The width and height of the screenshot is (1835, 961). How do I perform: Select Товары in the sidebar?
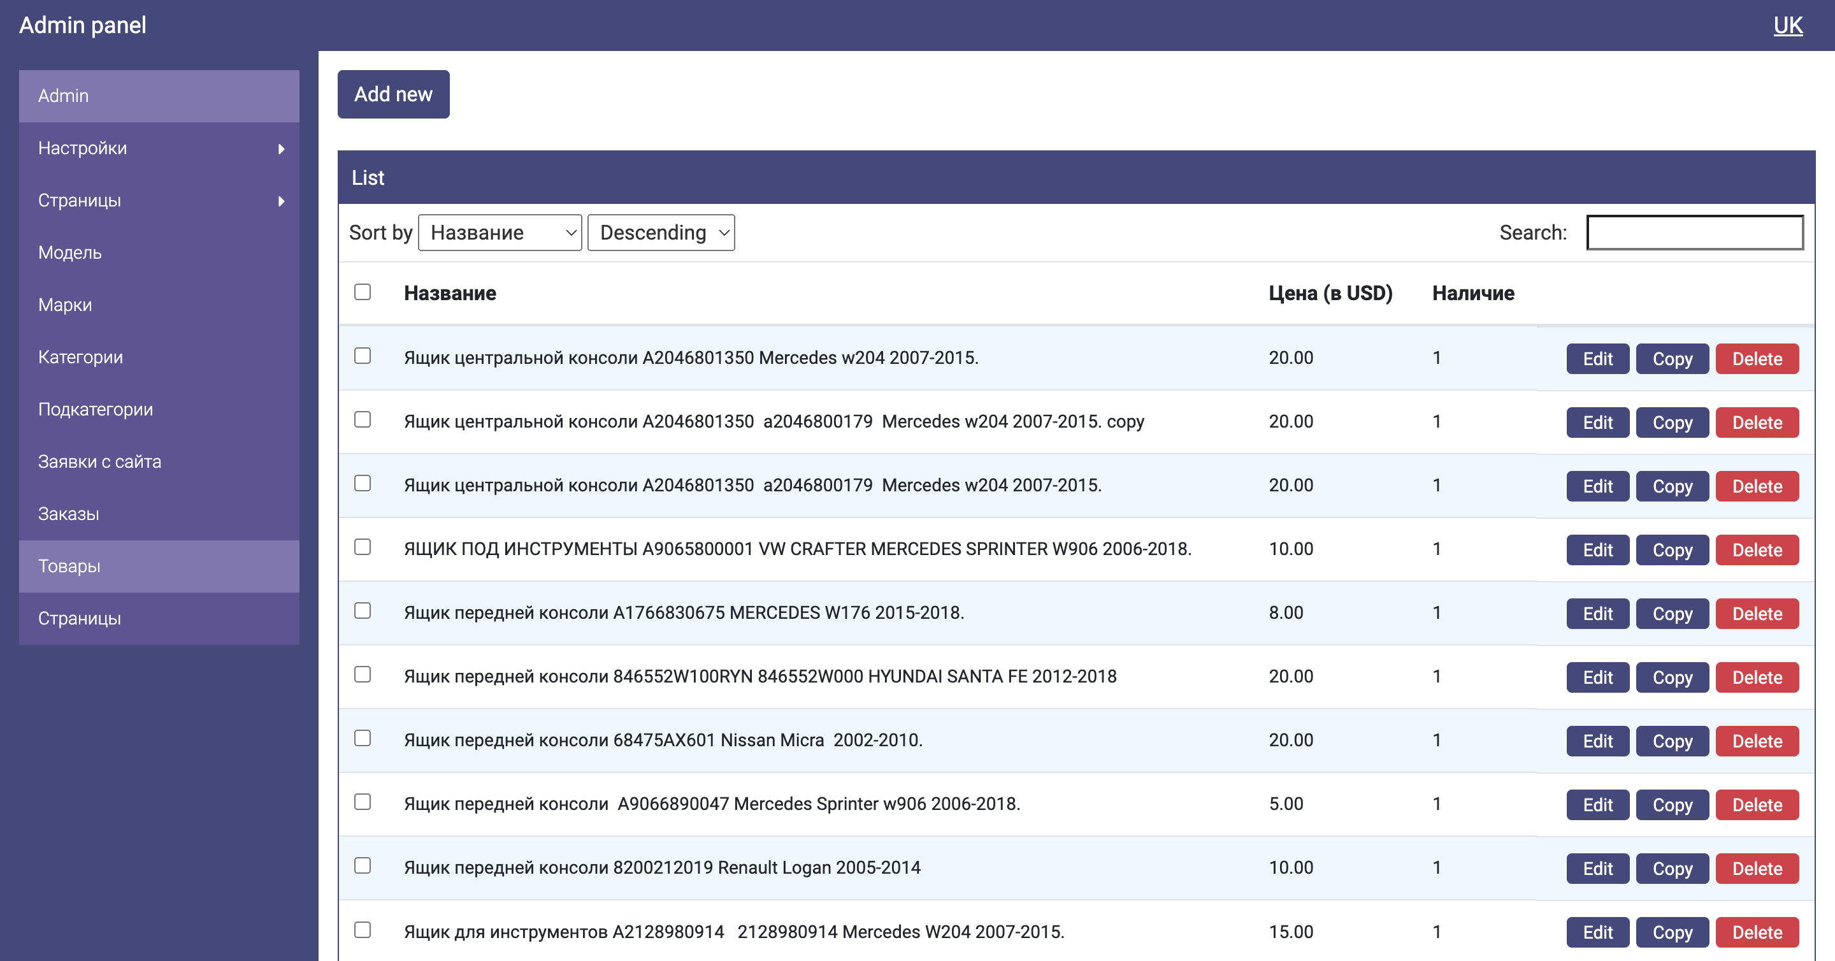click(x=159, y=567)
